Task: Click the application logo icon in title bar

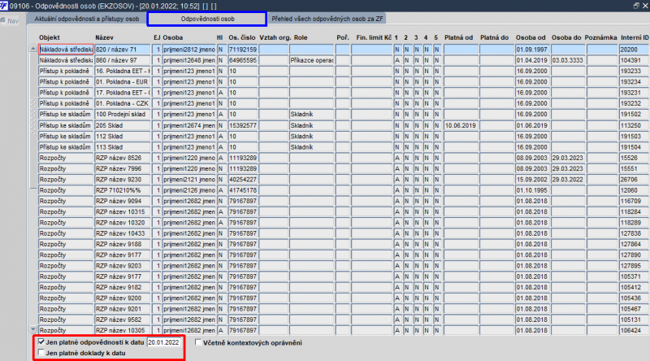Action: pos(4,6)
